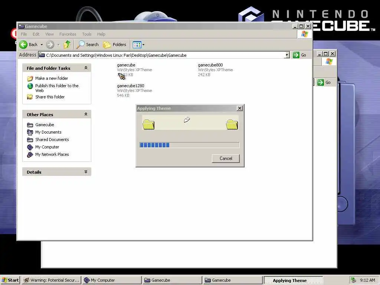The height and width of the screenshot is (285, 380).
Task: Click the Go arrow in the back window
Action: tap(321, 82)
